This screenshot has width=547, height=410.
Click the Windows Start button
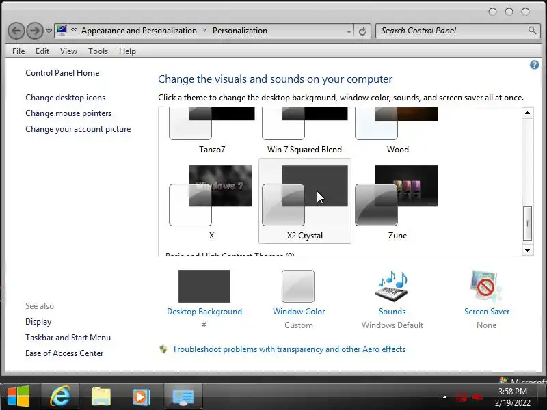(x=18, y=396)
